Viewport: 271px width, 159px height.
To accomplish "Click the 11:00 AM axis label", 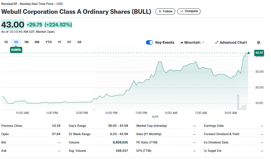I will 22,113.
